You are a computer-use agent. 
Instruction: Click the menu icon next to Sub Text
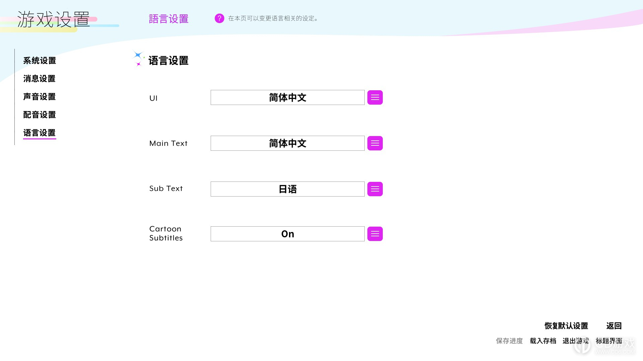coord(375,189)
